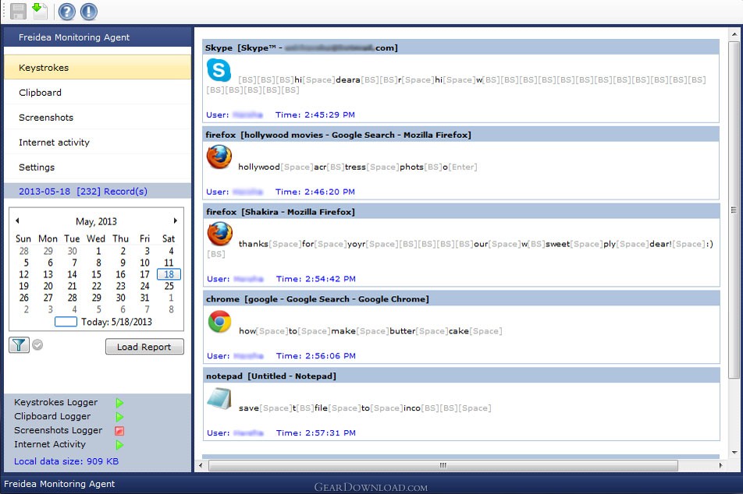Toggle the Keystrokes Logger status
The width and height of the screenshot is (743, 494).
click(x=119, y=403)
